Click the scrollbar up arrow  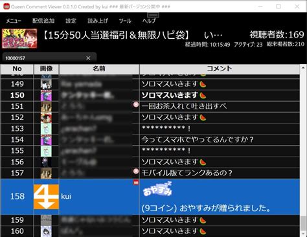303,68
